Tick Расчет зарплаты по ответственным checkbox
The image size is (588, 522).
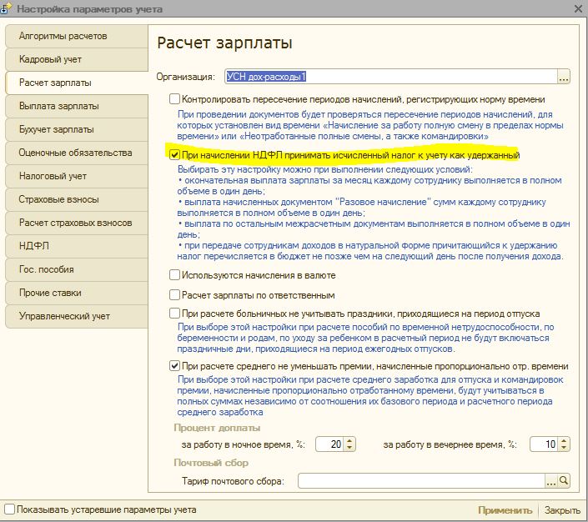coord(174,294)
